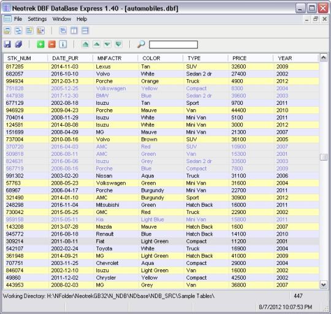The image size is (331, 314).
Task: Click the Kia manufacturer cell
Action: pos(100,220)
